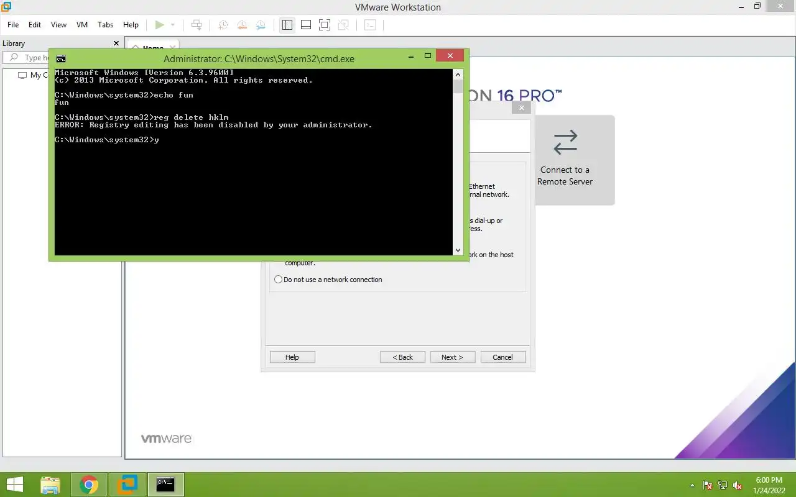
Task: Close the New VM wizard dialog
Action: click(522, 107)
